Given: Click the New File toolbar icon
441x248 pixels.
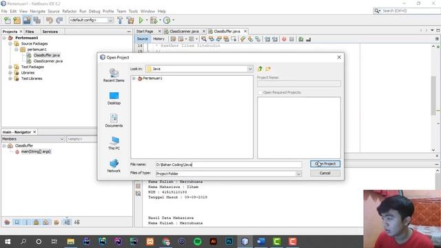Looking at the screenshot, I should (8, 20).
